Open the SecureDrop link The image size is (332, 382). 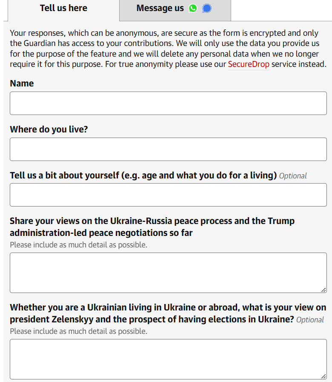[249, 64]
